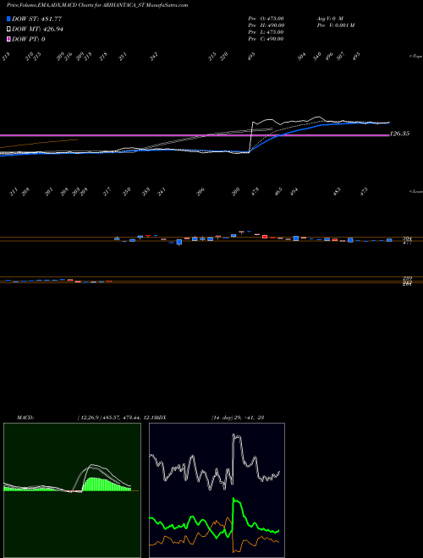This screenshot has height=558, width=423.
Task: Select the 'DOW MT: 426.94' label
Action: [x=38, y=30]
